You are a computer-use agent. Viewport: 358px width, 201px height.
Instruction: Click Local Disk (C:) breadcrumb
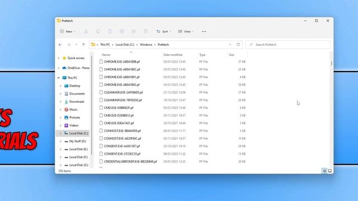click(125, 45)
